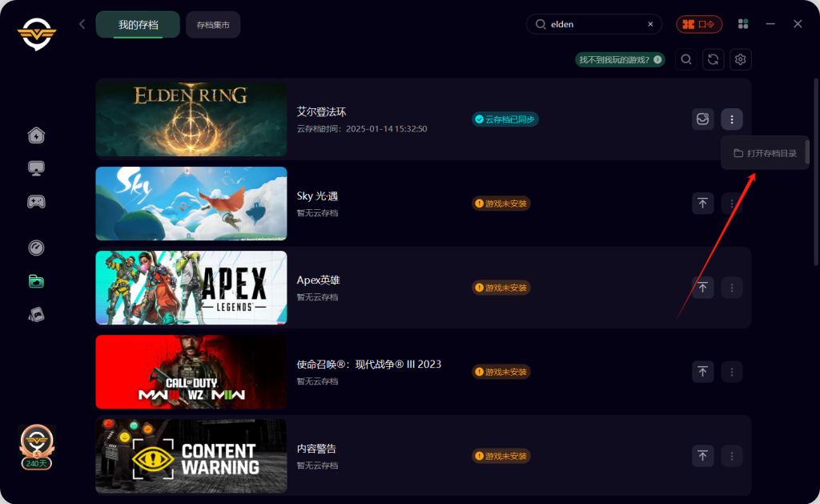Open the green save-folder sidebar icon
The image size is (820, 504).
point(36,281)
